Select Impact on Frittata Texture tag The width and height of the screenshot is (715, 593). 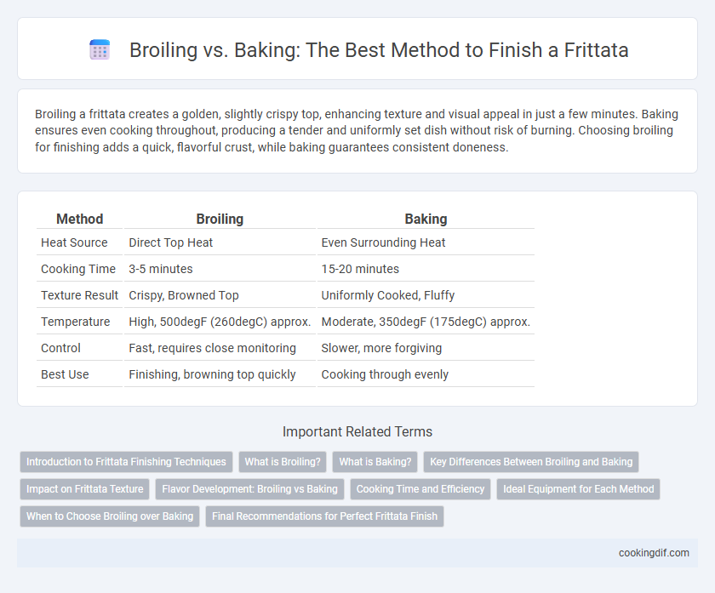(x=85, y=489)
